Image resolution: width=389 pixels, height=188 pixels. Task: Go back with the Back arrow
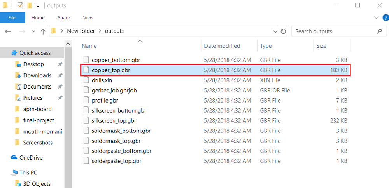pyautogui.click(x=8, y=31)
